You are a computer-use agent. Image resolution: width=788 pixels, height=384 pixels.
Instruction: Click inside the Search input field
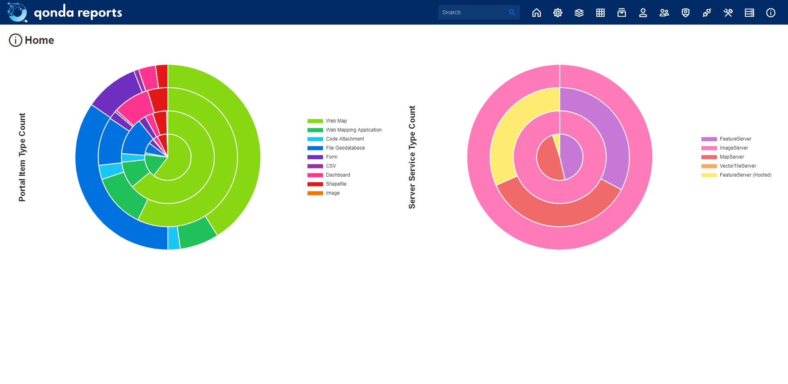472,12
